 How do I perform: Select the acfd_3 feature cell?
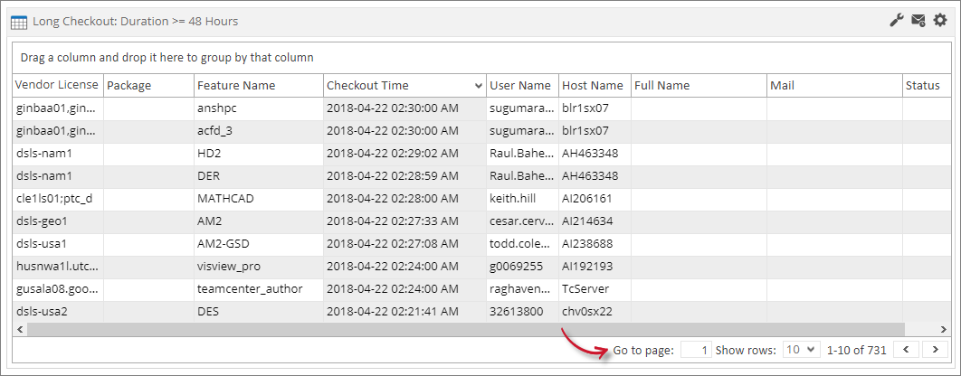[259, 131]
